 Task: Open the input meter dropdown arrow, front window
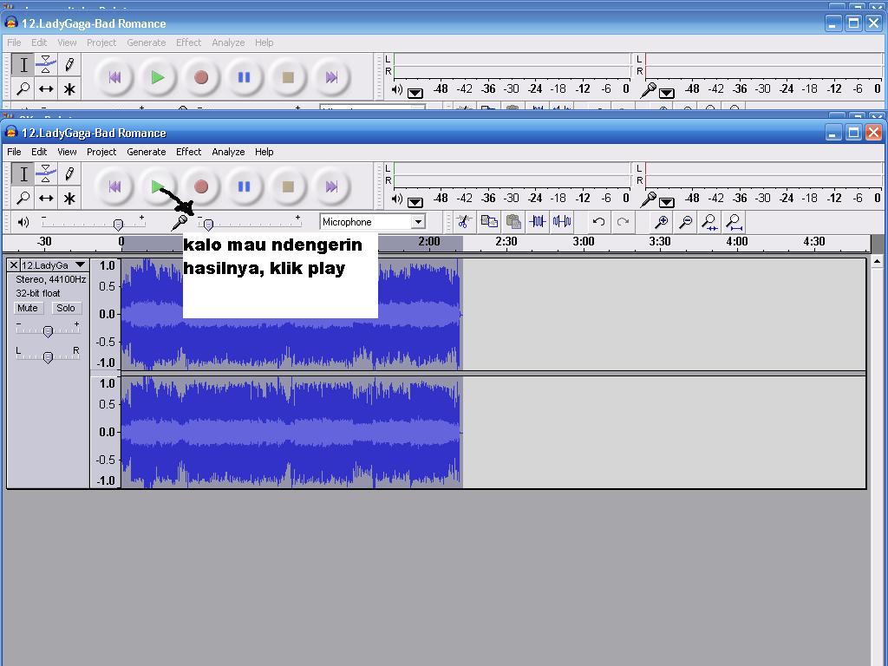pyautogui.click(x=667, y=202)
